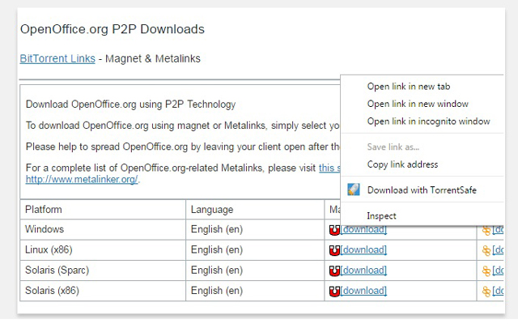The image size is (518, 324).
Task: Click the magnet download link for Solaris (Sparc)
Action: [x=363, y=271]
